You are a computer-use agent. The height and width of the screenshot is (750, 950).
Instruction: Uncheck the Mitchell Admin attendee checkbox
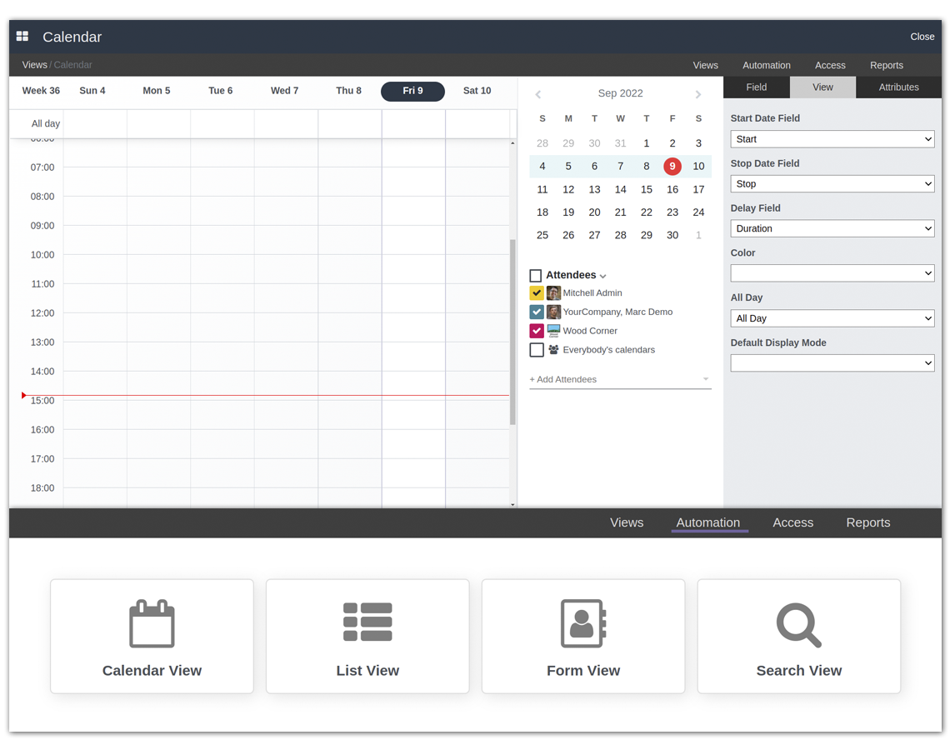coord(537,293)
